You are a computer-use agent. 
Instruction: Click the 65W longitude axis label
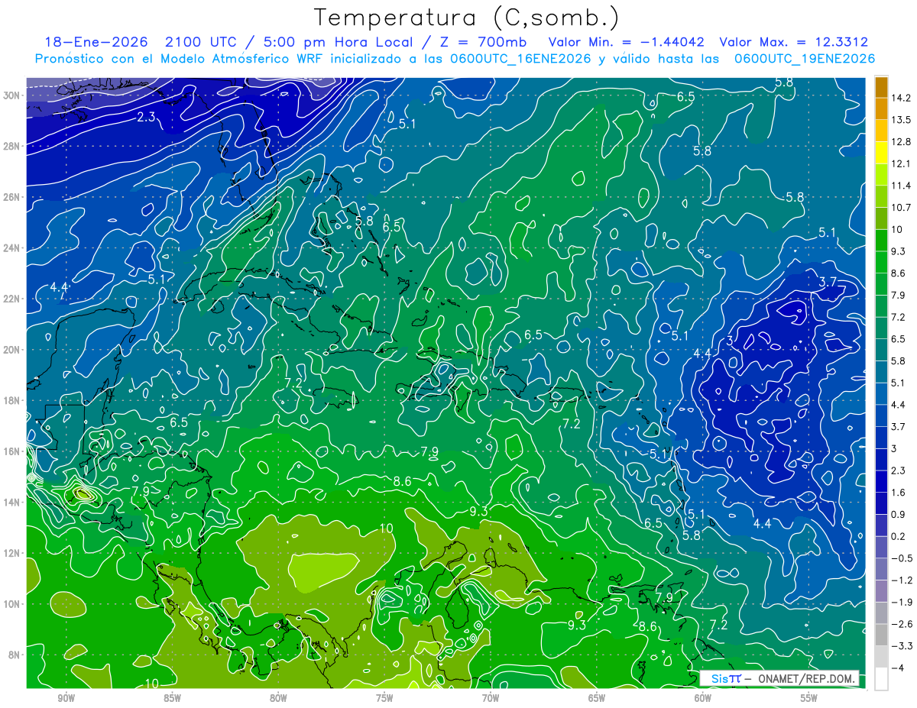pyautogui.click(x=597, y=698)
